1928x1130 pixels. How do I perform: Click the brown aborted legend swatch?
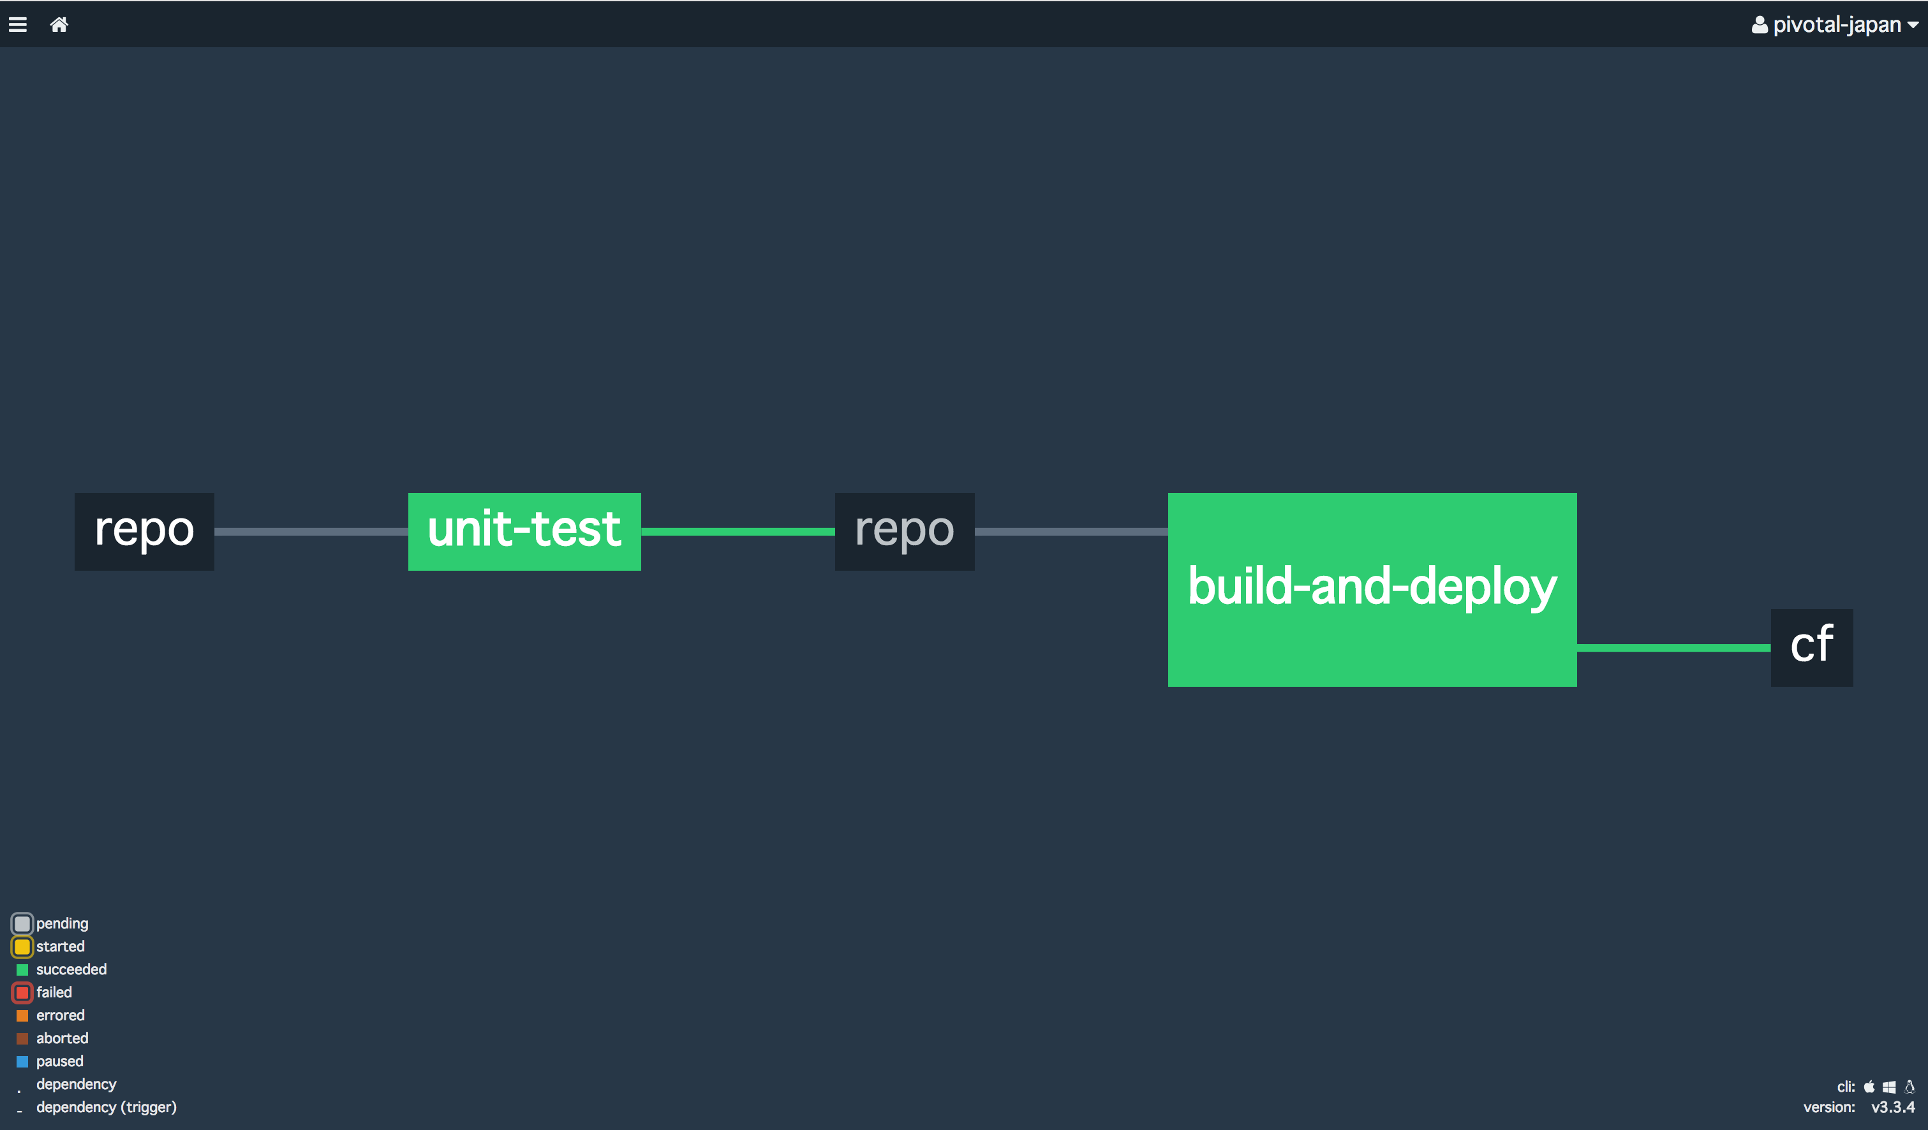22,1038
